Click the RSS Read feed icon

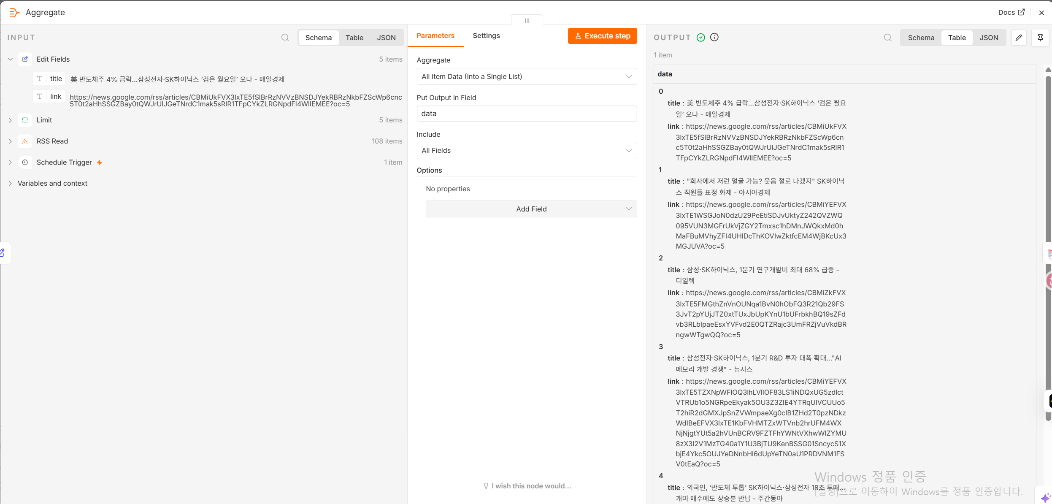(x=25, y=141)
